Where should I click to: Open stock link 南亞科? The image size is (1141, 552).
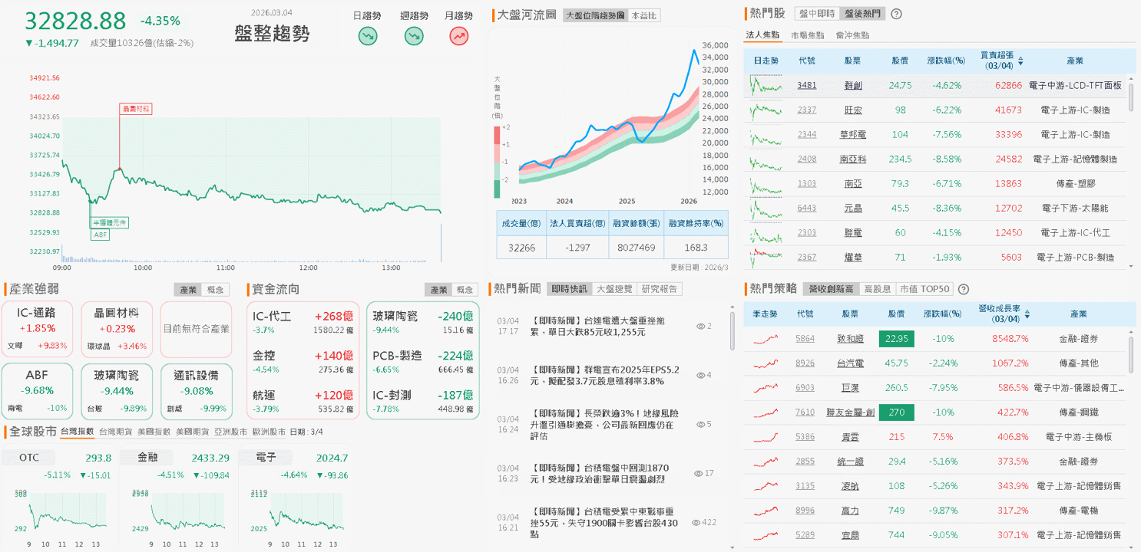click(x=853, y=159)
